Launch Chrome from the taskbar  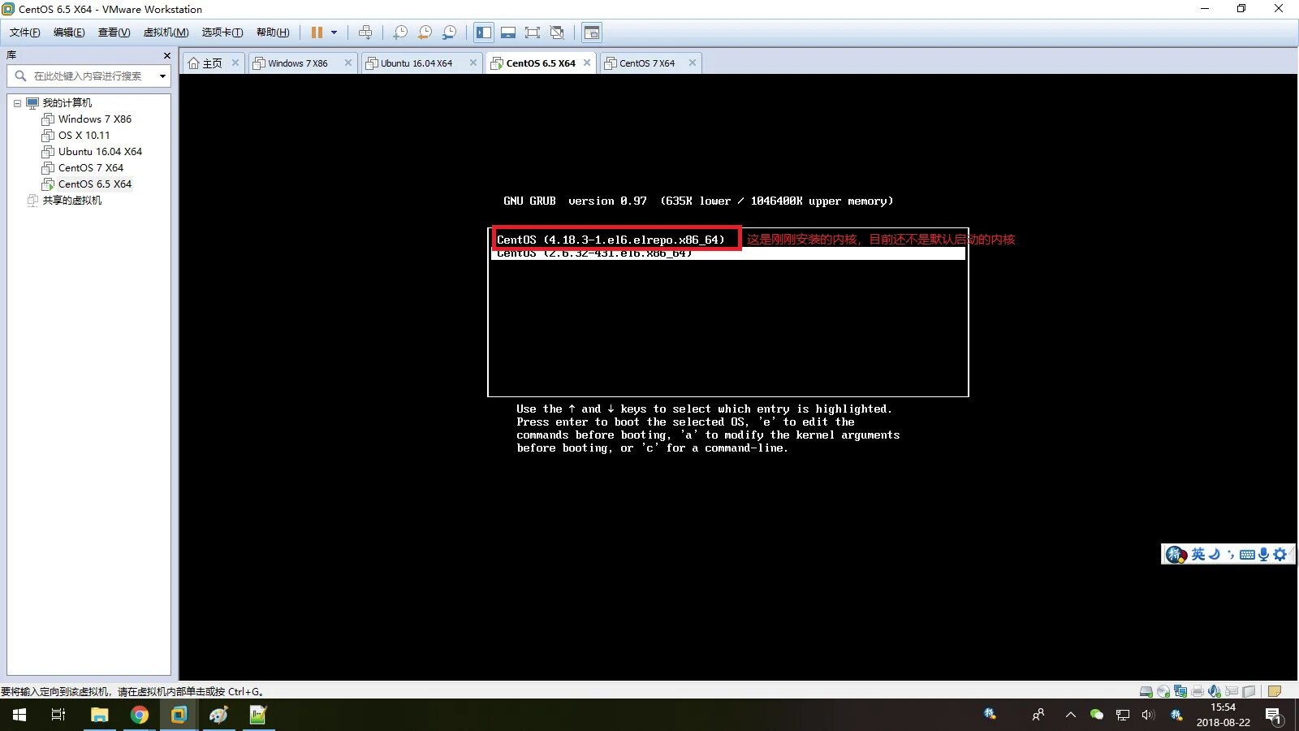pyautogui.click(x=140, y=715)
